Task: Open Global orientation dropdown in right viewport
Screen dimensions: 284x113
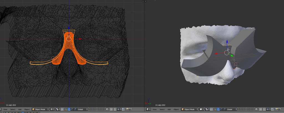Action: pyautogui.click(x=231, y=109)
